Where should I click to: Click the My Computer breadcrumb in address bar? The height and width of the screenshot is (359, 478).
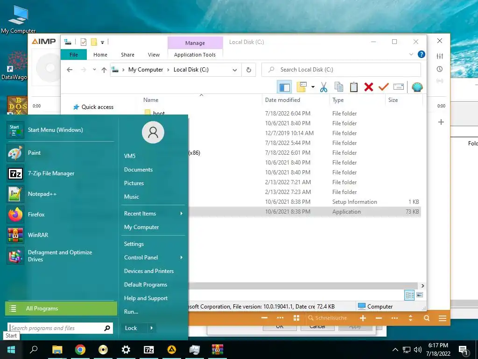click(146, 70)
